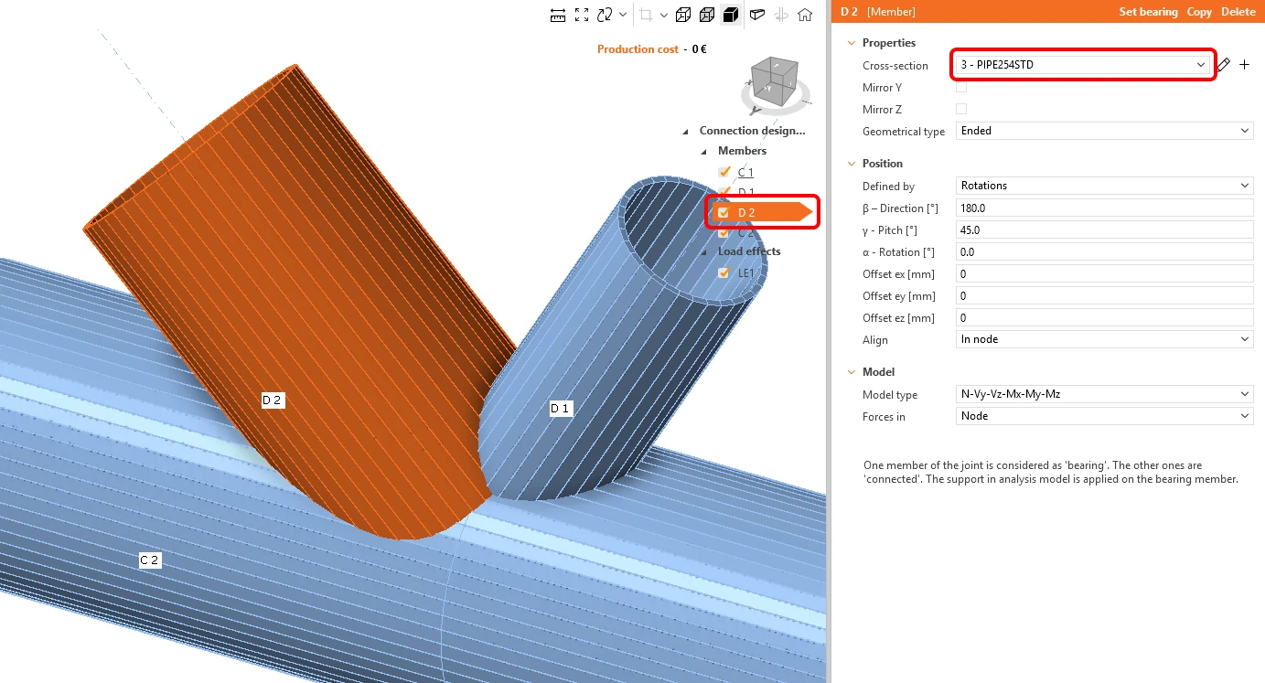The image size is (1265, 683).
Task: Open the Geometrical type dropdown
Action: [1104, 131]
